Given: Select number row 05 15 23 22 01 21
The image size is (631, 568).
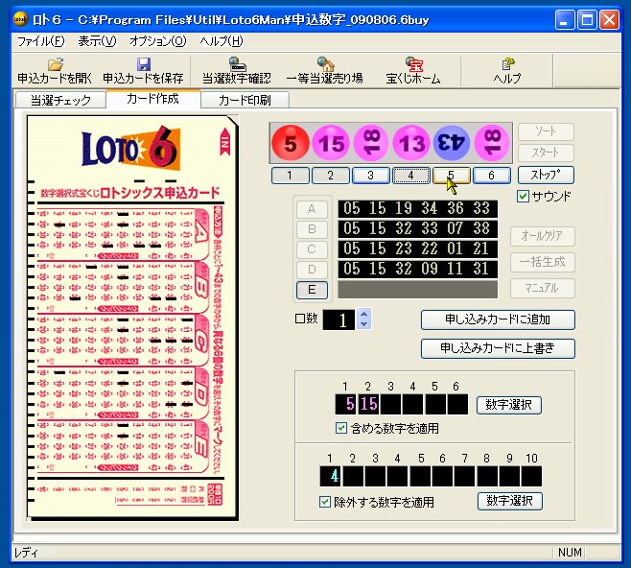Looking at the screenshot, I should click(417, 249).
